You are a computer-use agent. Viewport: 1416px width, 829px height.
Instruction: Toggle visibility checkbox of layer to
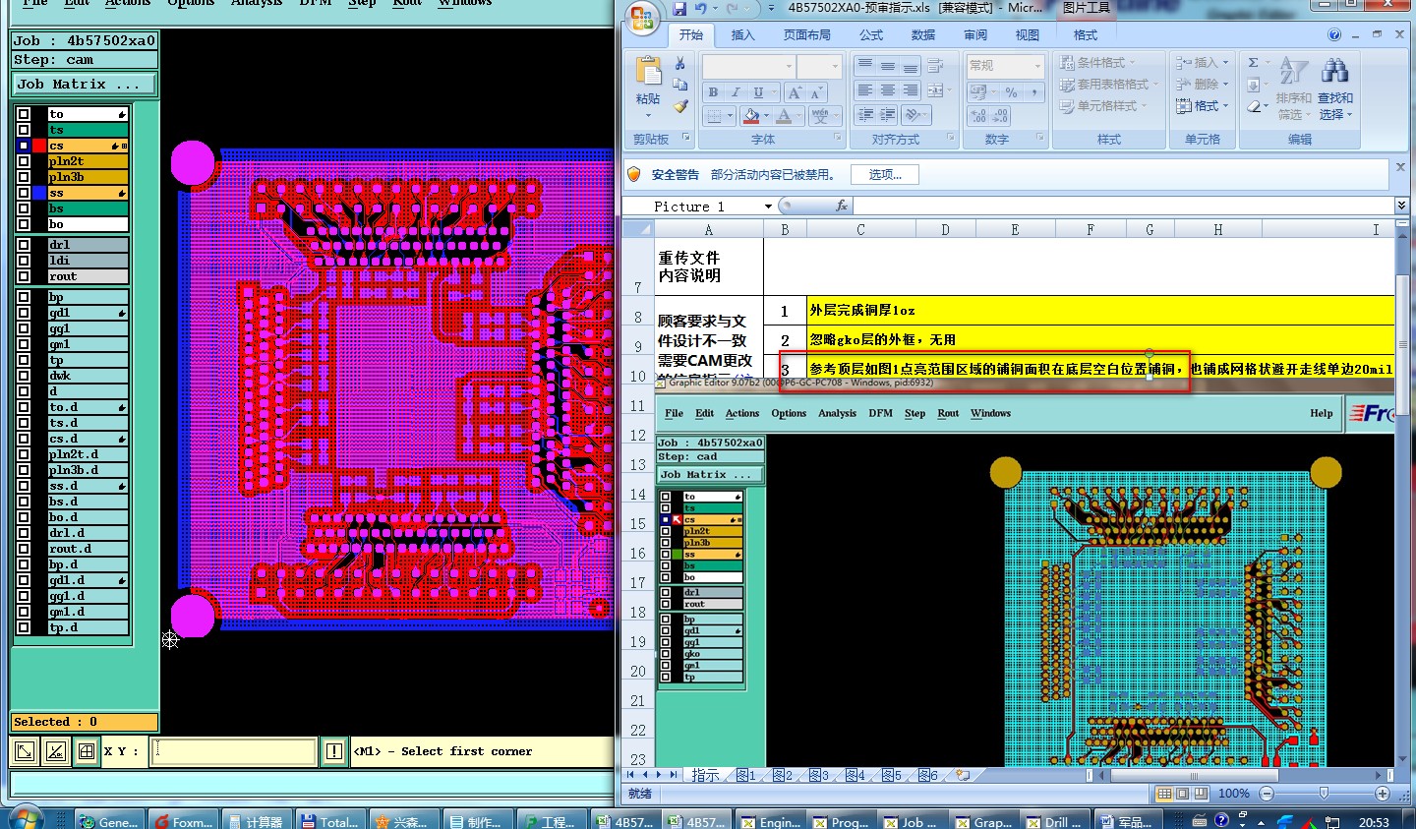23,114
